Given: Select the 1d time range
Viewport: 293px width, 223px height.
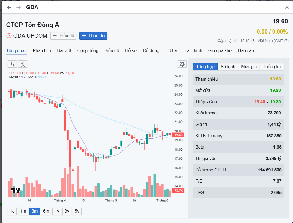Looking at the screenshot, I should [x=12, y=211].
